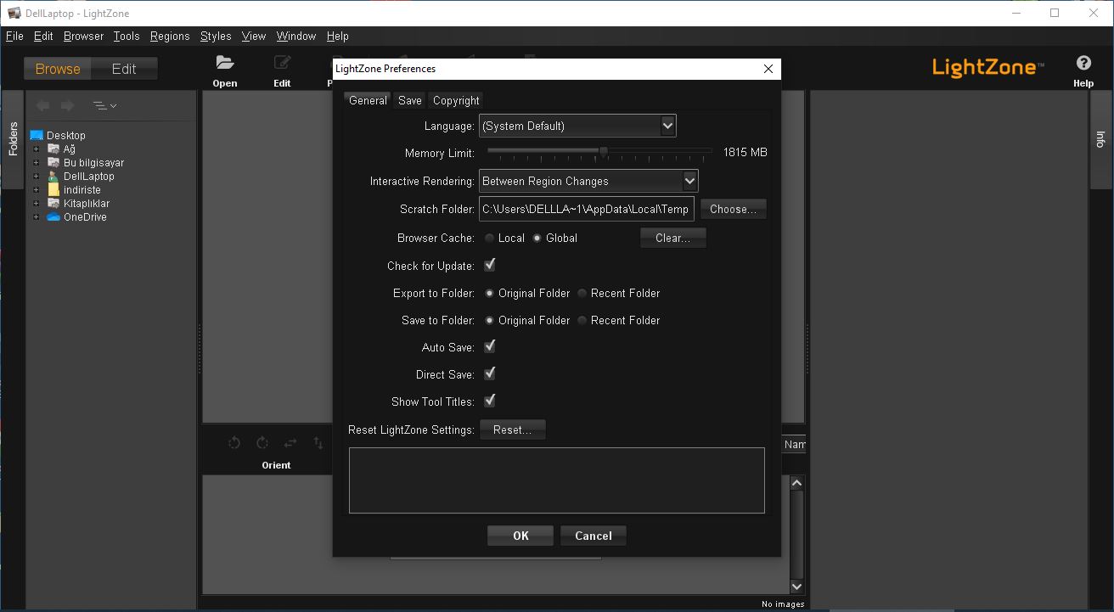
Task: Open the Info side panel tab
Action: click(x=1100, y=139)
